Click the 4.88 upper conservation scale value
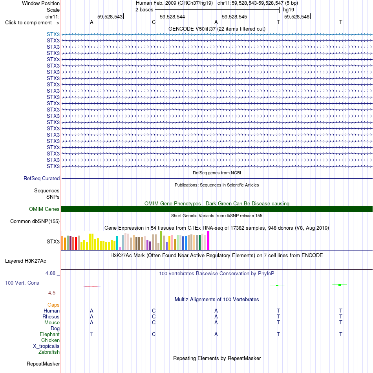373x373 pixels. [50, 273]
